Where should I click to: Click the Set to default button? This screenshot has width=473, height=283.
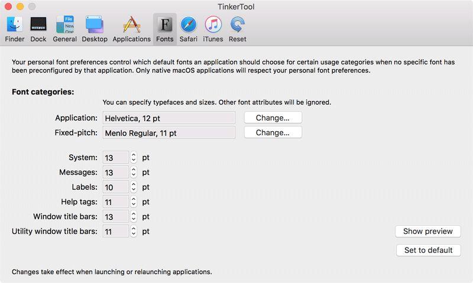click(x=428, y=250)
